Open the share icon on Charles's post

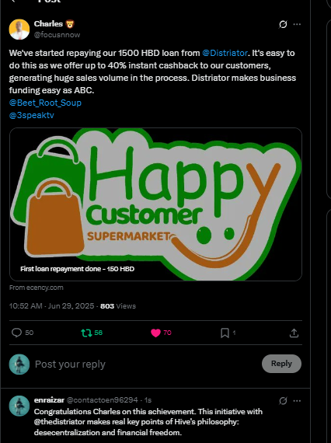point(294,333)
